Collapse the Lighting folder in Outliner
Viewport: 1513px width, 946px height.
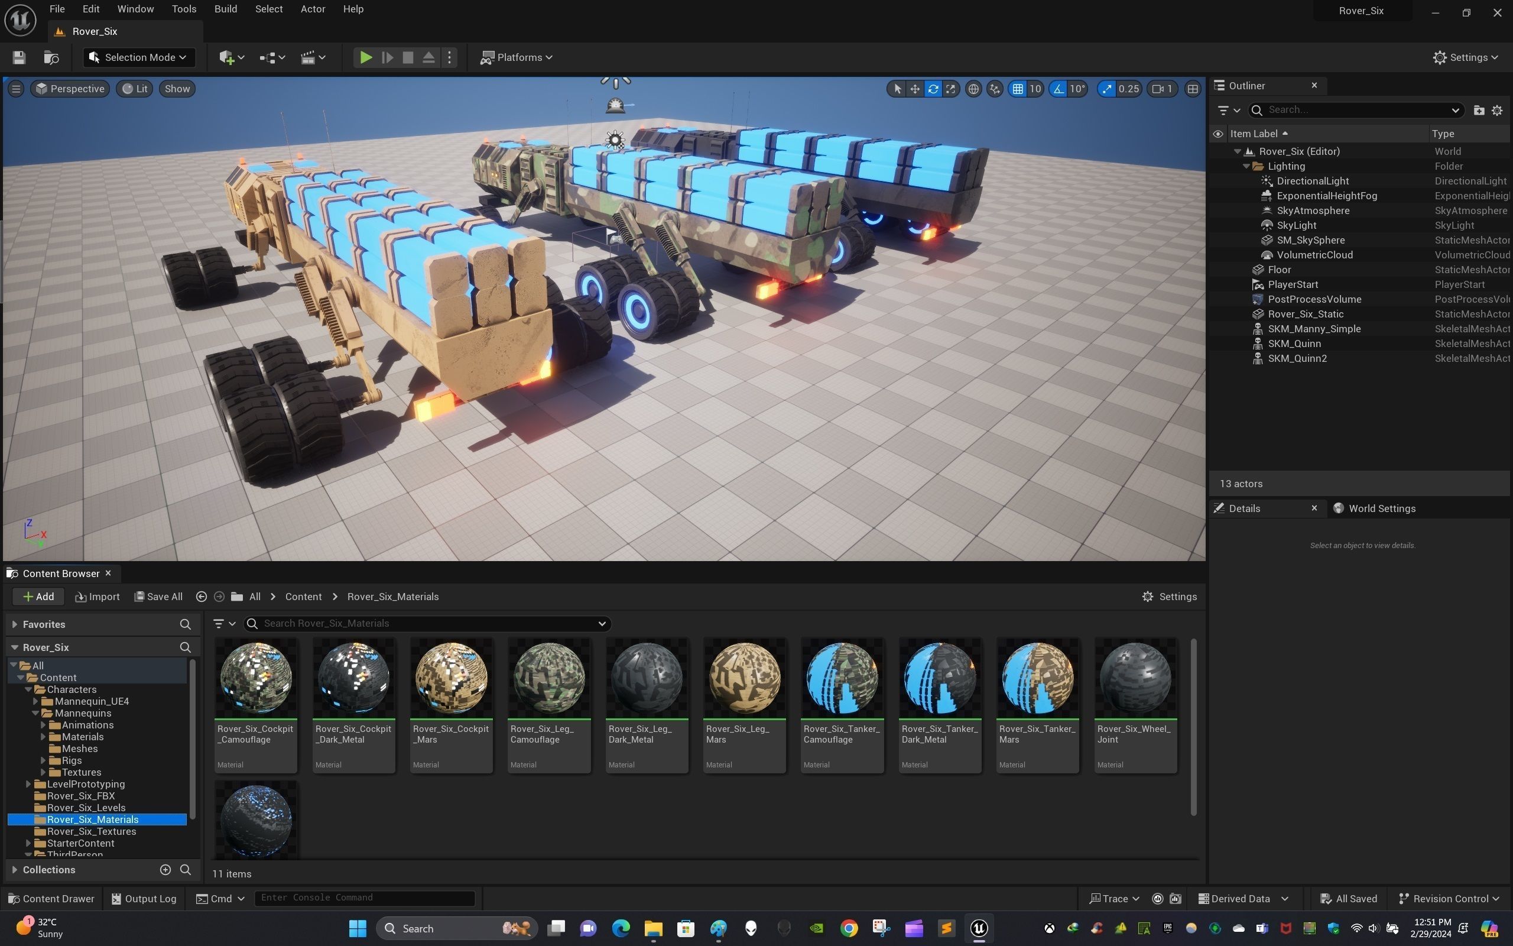click(1246, 166)
